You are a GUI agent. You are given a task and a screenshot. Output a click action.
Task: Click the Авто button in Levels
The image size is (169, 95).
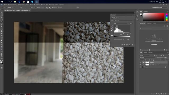coord(131,24)
